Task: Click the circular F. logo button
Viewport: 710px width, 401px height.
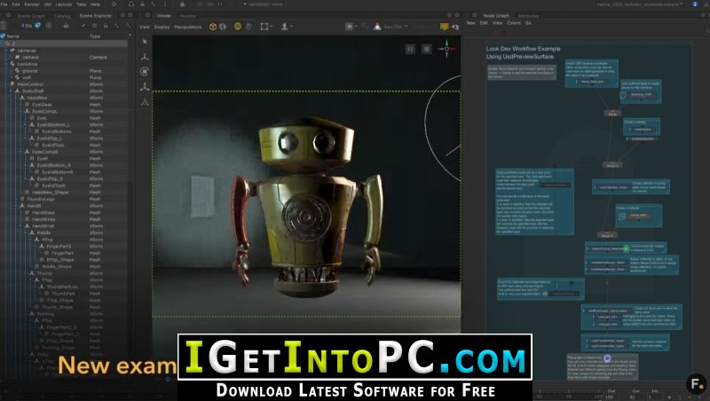Action: click(696, 384)
